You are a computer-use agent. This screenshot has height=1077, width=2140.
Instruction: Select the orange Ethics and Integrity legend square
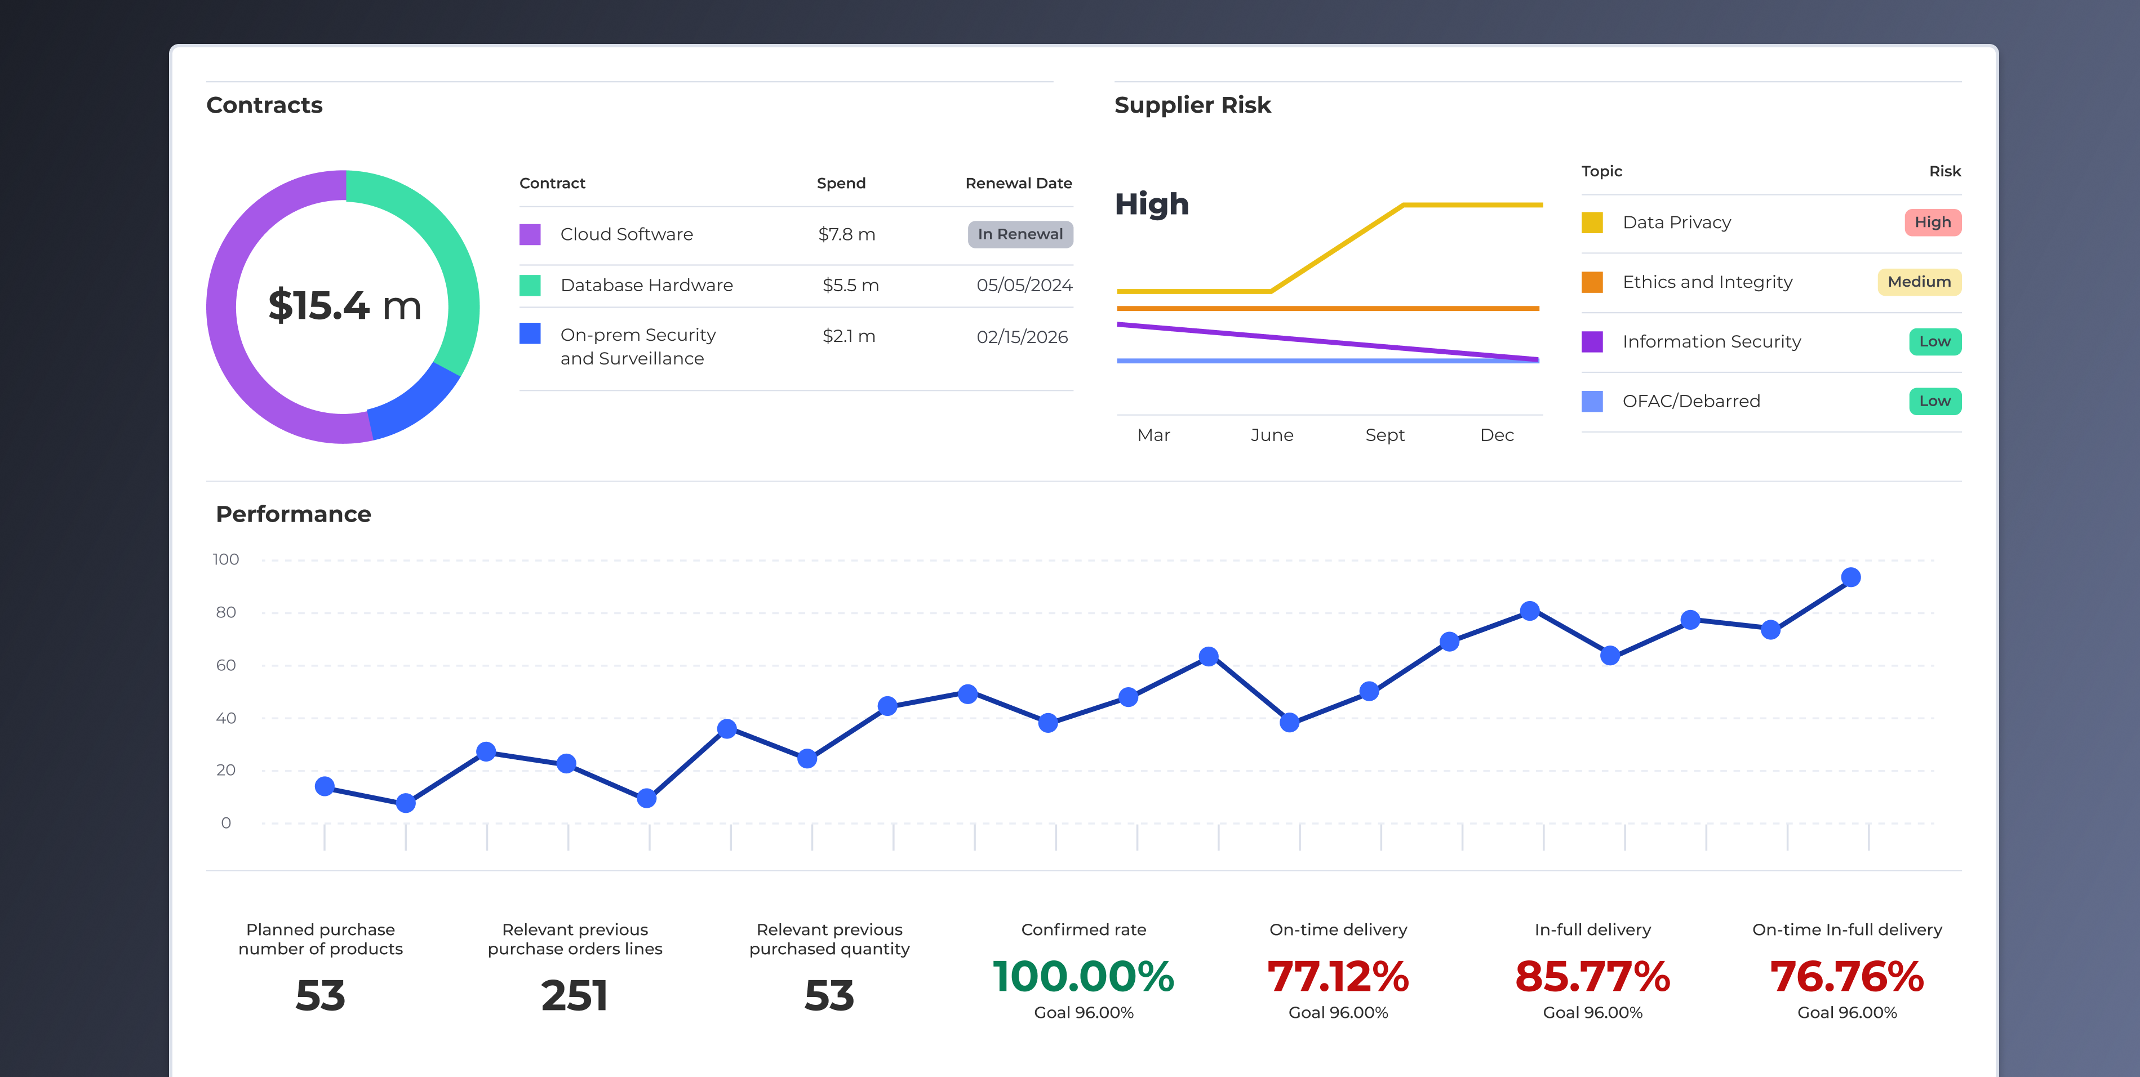[x=1593, y=282]
